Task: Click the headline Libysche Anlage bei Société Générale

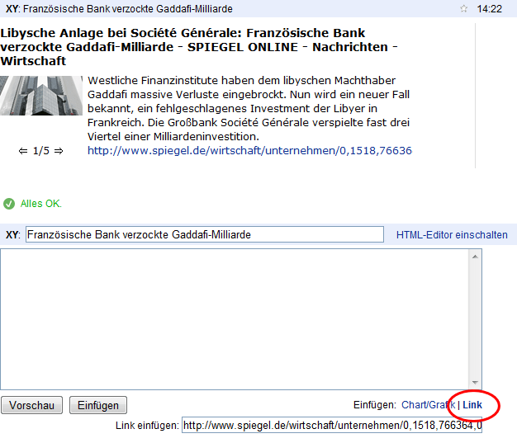Action: tap(199, 47)
